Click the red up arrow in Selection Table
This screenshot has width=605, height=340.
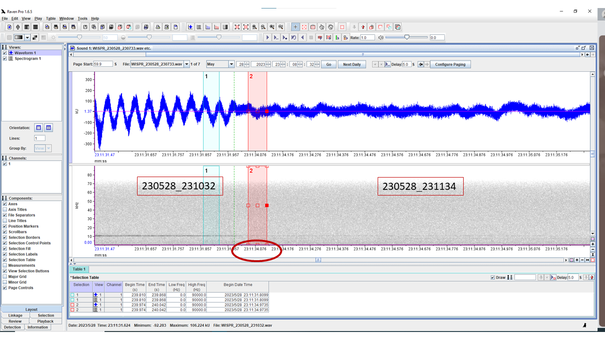[591, 277]
